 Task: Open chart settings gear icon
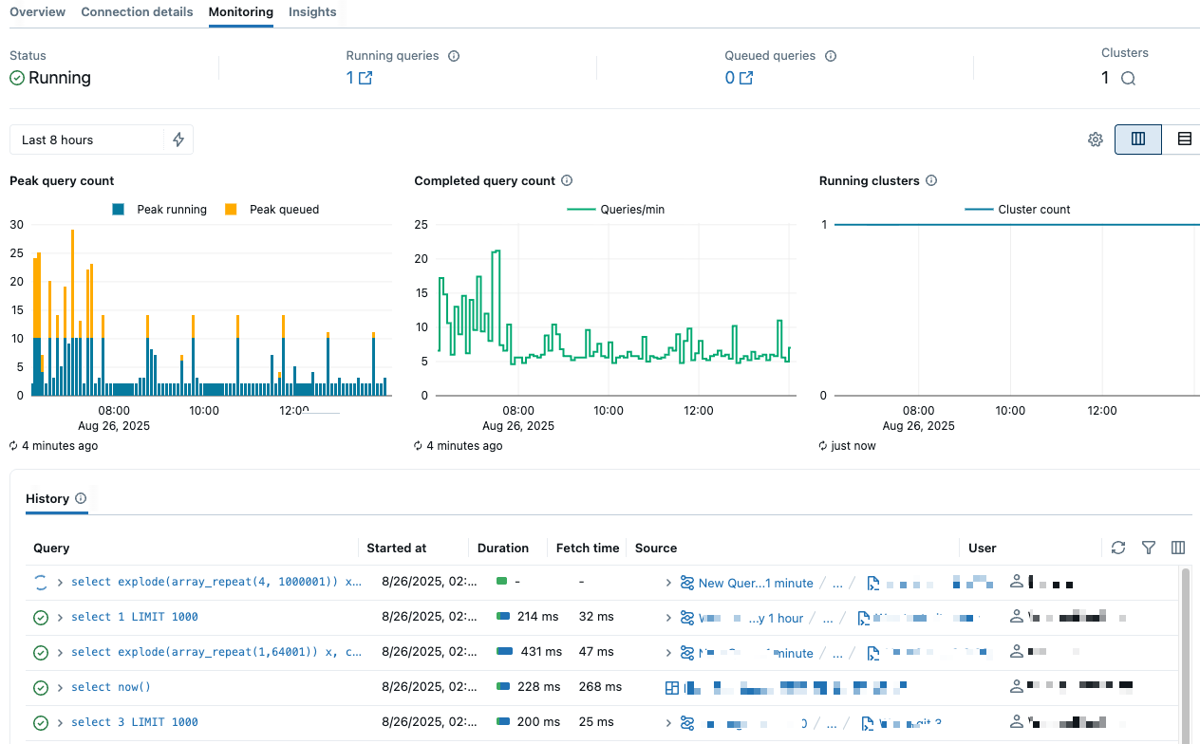tap(1096, 139)
